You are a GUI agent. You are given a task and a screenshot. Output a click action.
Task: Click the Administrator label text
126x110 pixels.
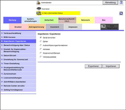(x=46, y=3)
